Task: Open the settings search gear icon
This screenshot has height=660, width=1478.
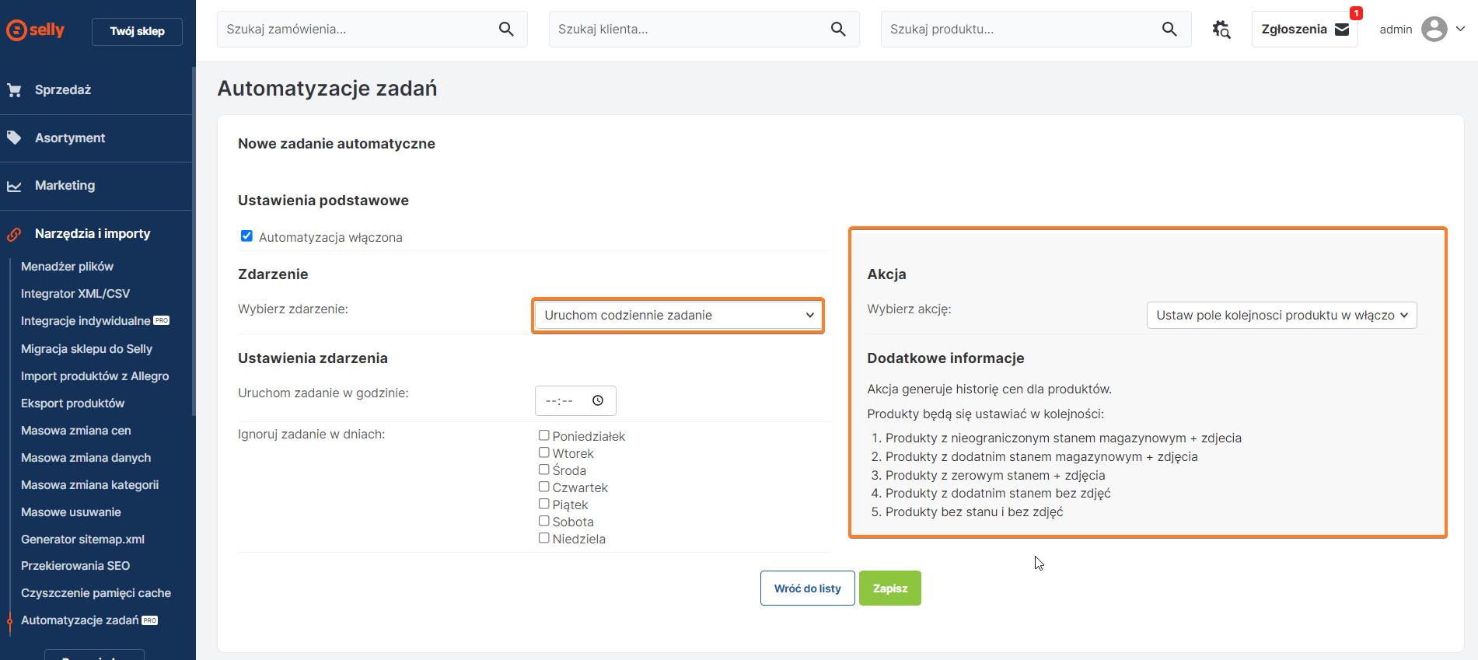Action: pyautogui.click(x=1221, y=30)
